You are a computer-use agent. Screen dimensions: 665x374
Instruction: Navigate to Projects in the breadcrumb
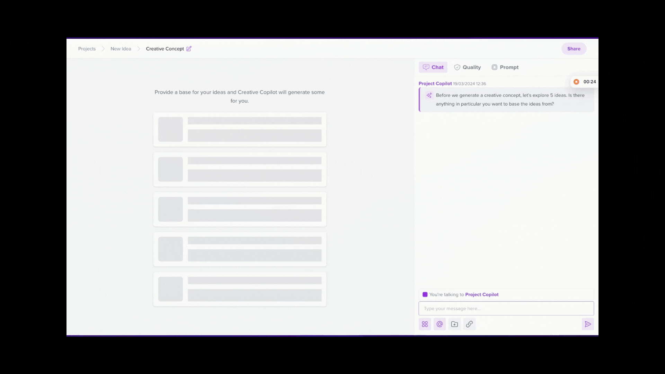click(87, 48)
